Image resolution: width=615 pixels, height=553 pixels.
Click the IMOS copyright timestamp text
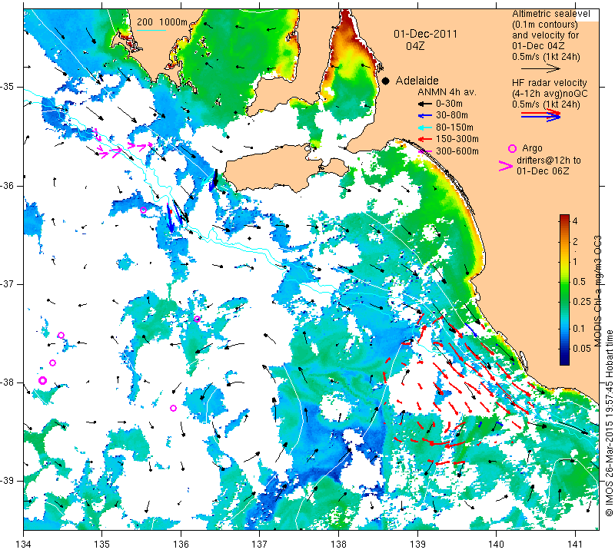(609, 422)
